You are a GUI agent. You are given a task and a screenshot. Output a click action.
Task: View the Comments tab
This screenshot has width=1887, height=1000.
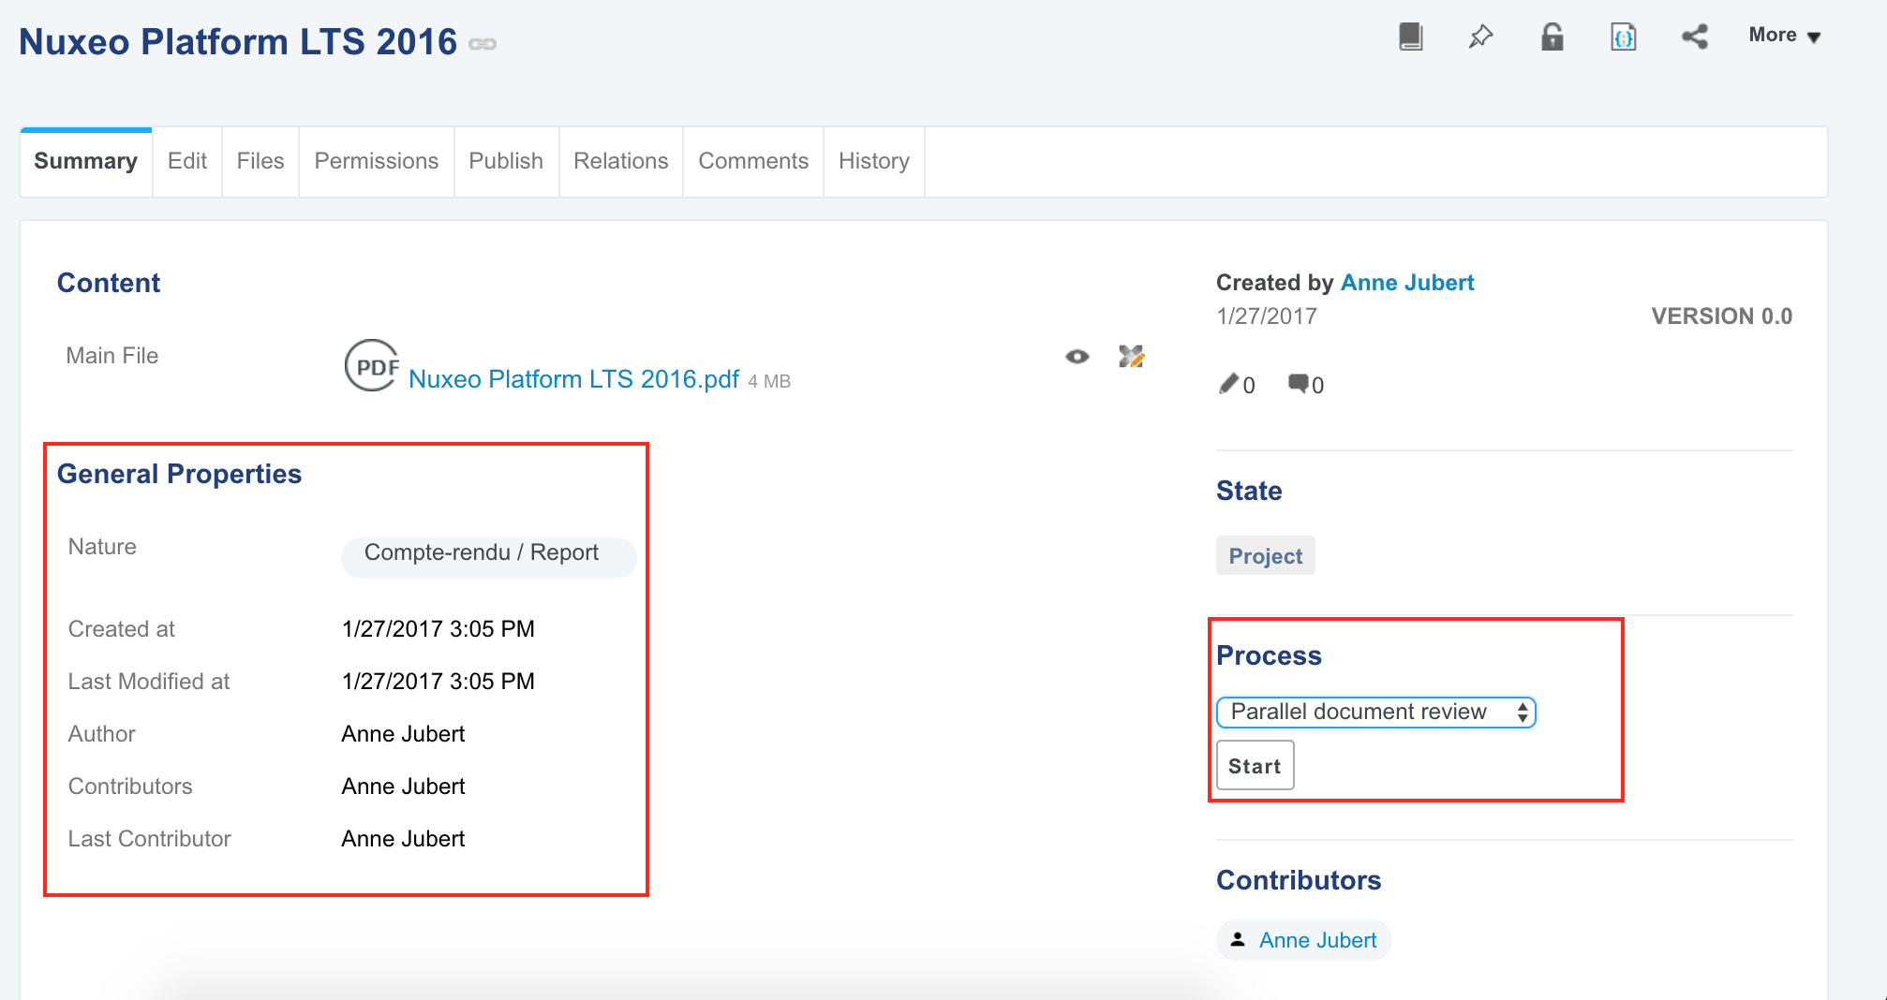click(x=753, y=161)
